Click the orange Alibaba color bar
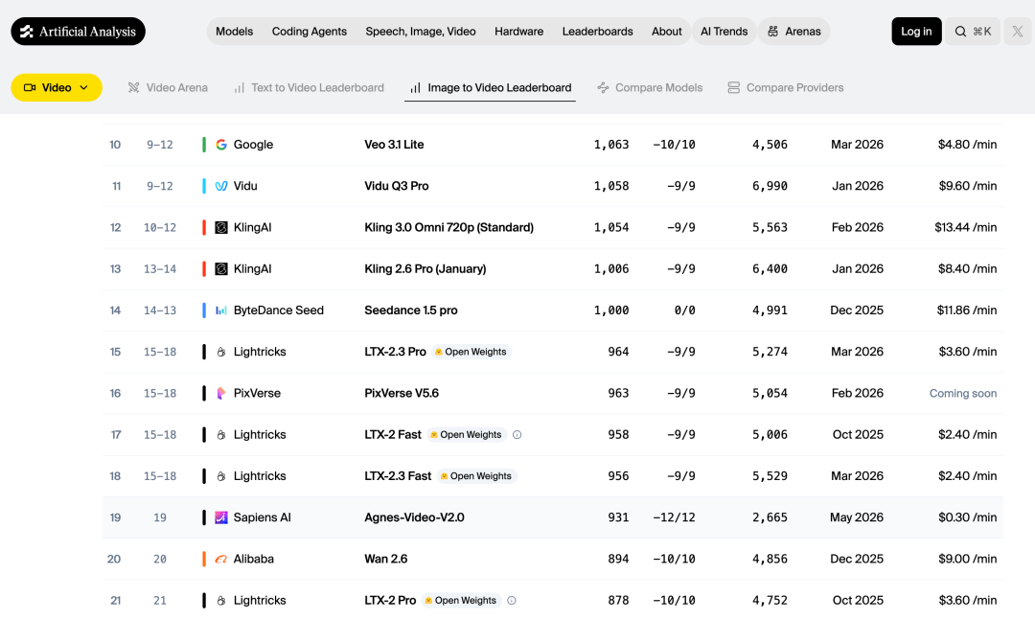The width and height of the screenshot is (1035, 620). (204, 560)
